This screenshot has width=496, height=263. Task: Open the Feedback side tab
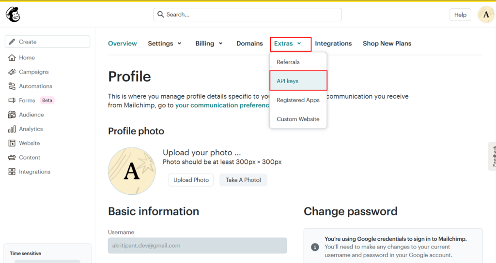[493, 156]
